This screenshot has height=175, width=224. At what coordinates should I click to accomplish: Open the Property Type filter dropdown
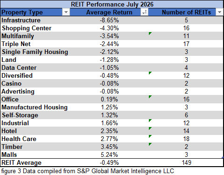coord(66,12)
